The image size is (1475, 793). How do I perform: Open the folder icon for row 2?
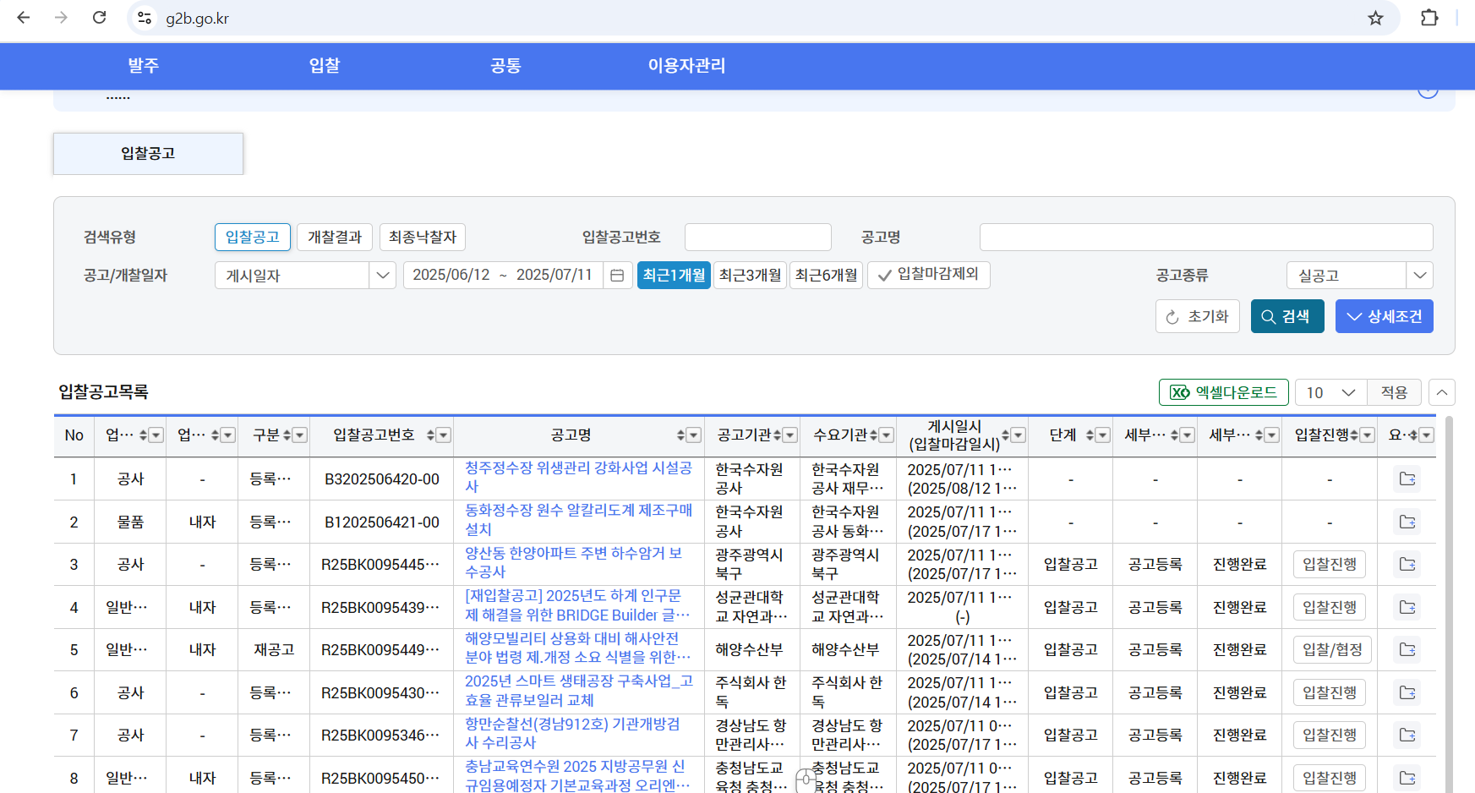(x=1407, y=522)
